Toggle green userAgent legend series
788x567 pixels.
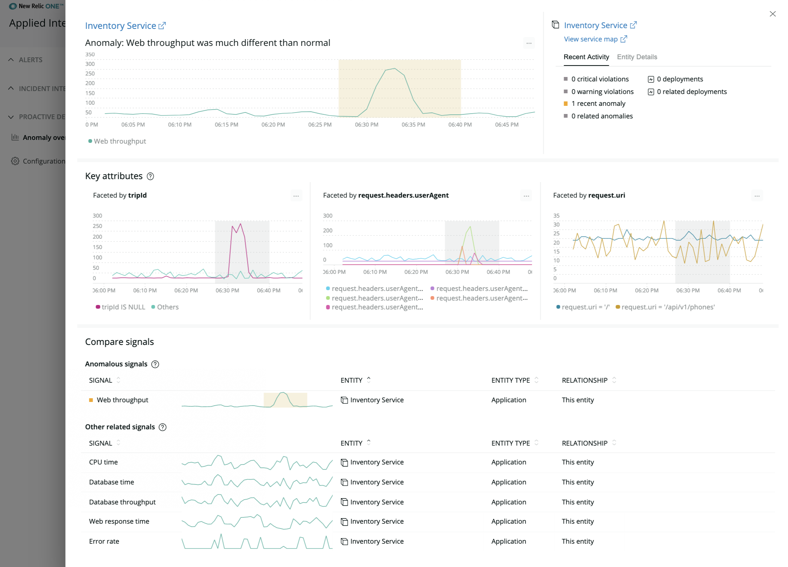pos(375,298)
